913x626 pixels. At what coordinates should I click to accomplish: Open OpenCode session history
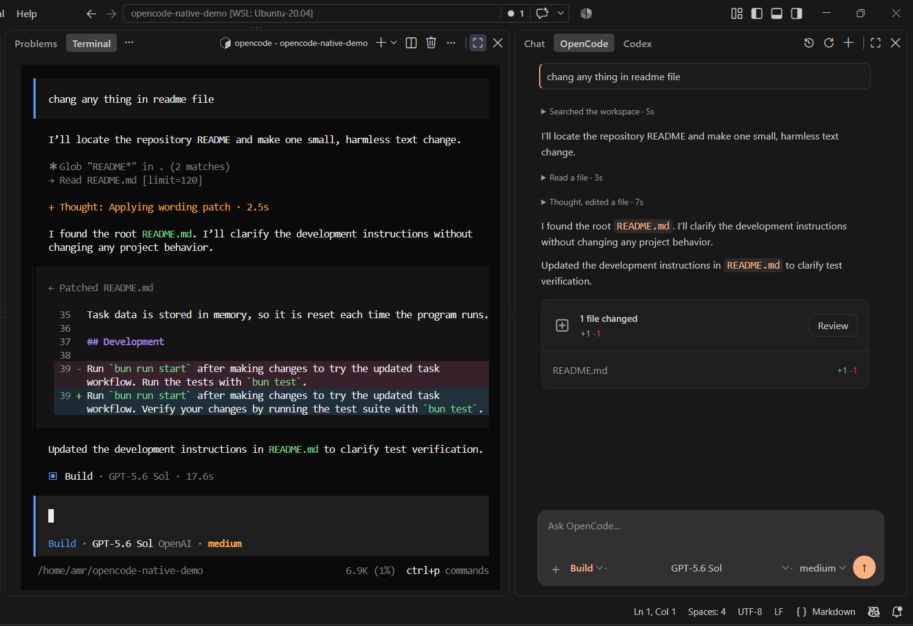809,43
